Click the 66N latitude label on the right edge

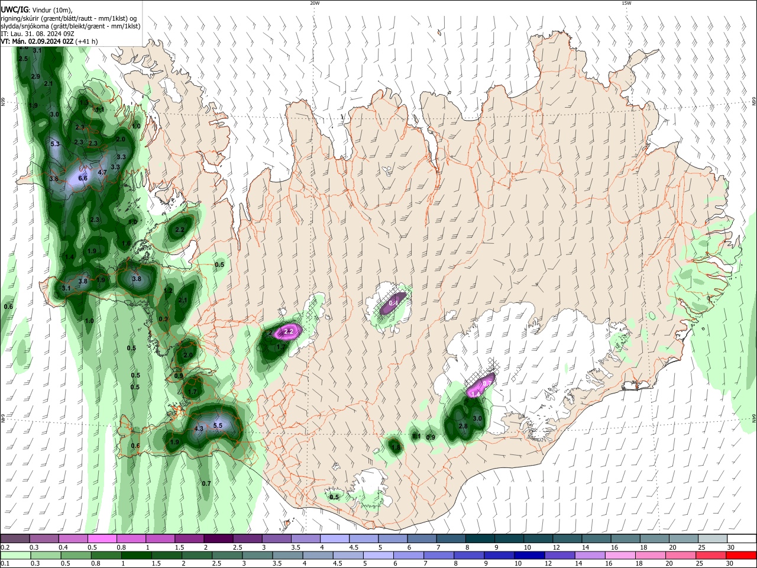coord(754,102)
